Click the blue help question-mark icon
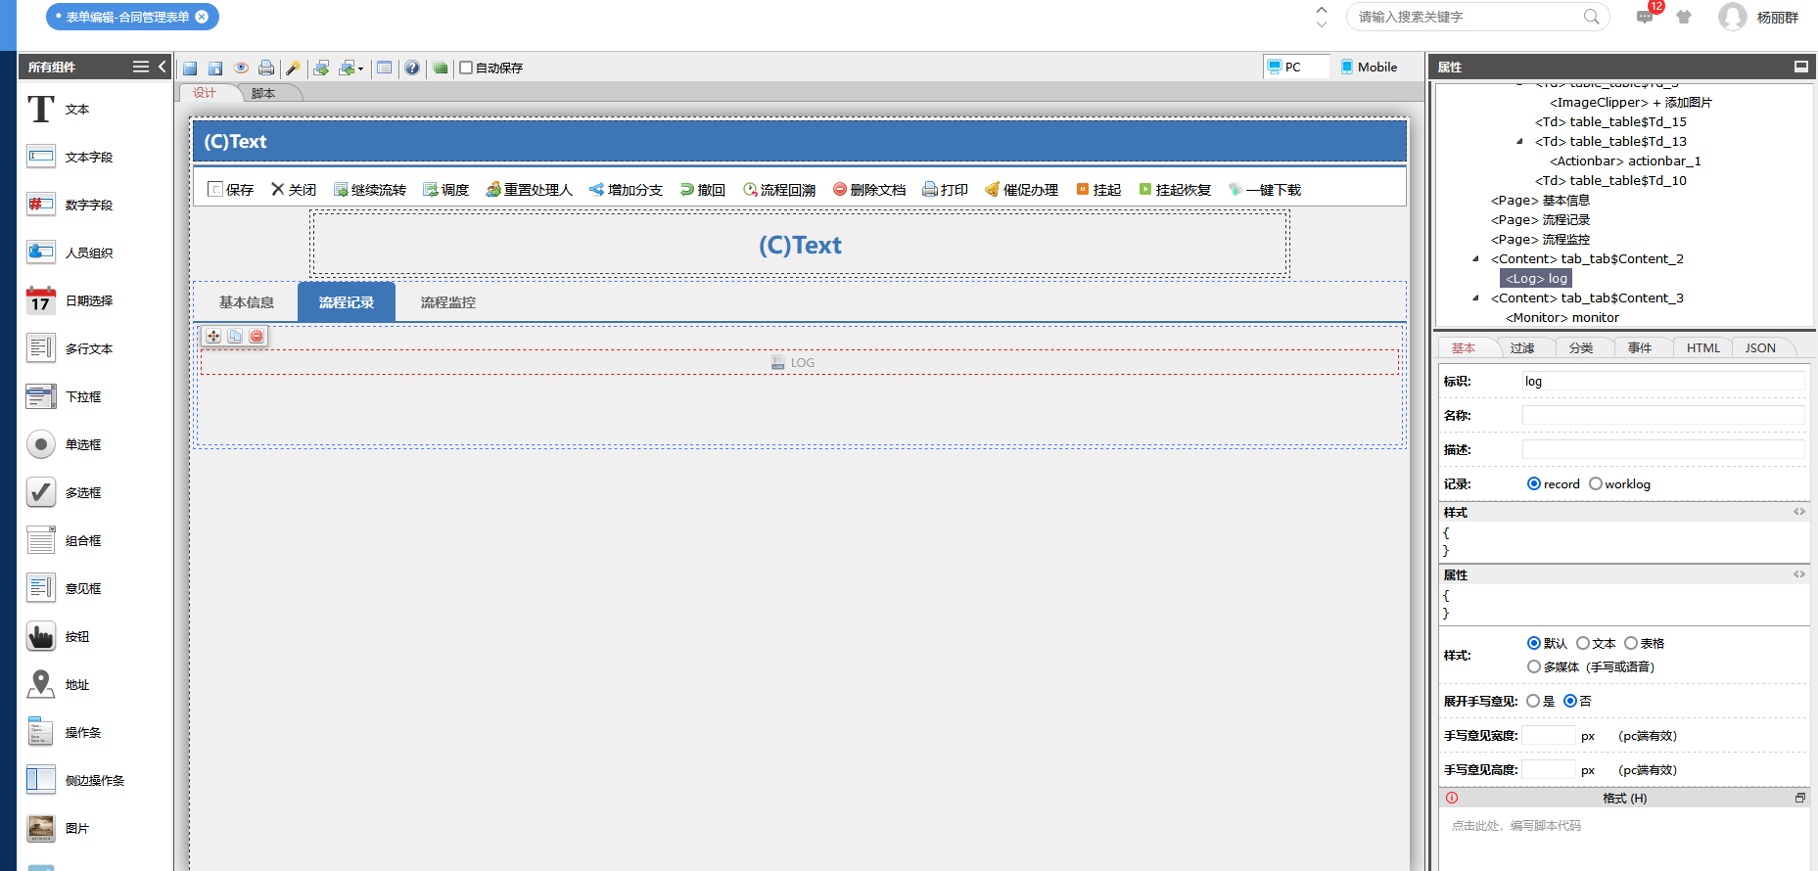This screenshot has width=1818, height=871. click(412, 68)
